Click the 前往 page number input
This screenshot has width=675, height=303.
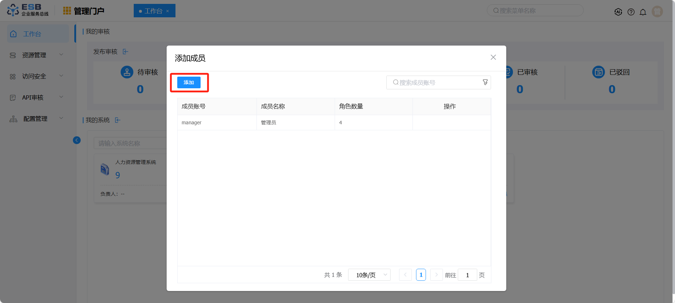(467, 275)
